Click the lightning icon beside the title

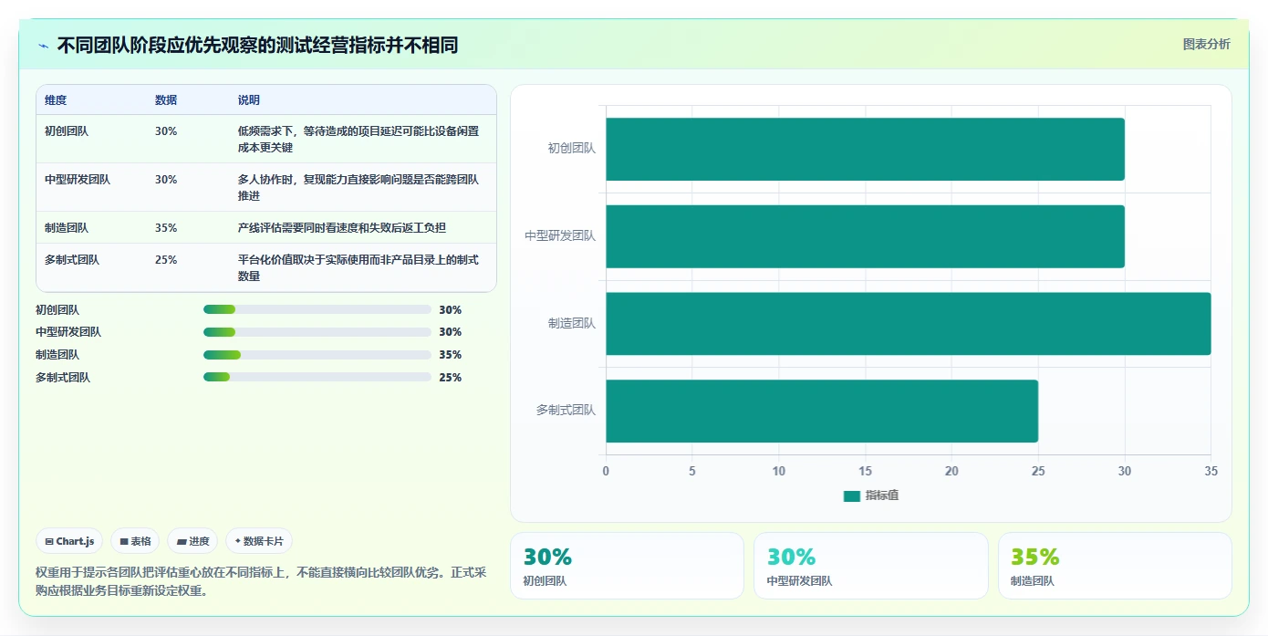click(x=44, y=46)
